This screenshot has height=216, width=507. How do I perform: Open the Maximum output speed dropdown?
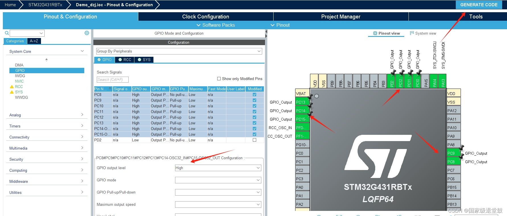pyautogui.click(x=218, y=204)
